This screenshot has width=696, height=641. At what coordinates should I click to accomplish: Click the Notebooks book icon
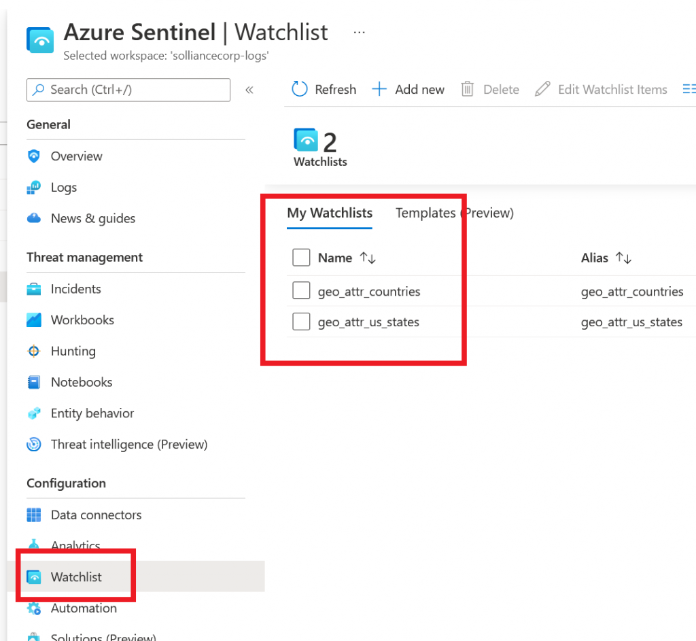point(34,382)
